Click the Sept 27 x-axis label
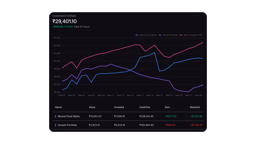Screen dimensions: 256x144 pos(189,95)
